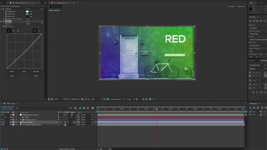Click the large curve grid size icon
This screenshot has height=150, width=267.
19,31
